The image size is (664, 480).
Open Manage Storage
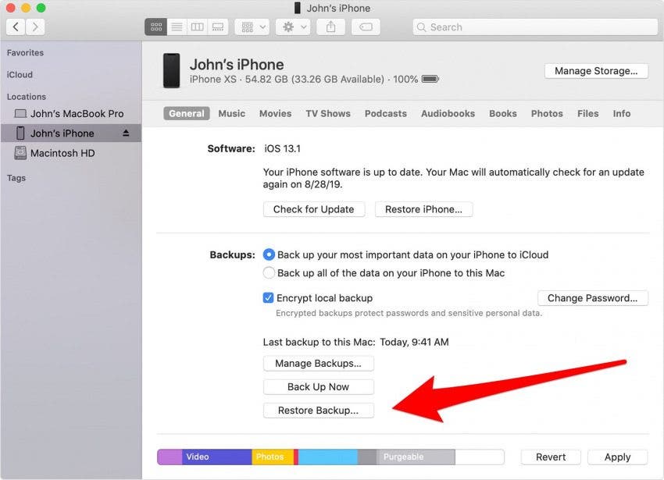[x=596, y=71]
